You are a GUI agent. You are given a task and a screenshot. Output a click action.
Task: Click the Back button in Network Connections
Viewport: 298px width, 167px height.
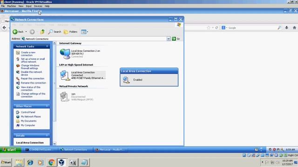point(18,32)
